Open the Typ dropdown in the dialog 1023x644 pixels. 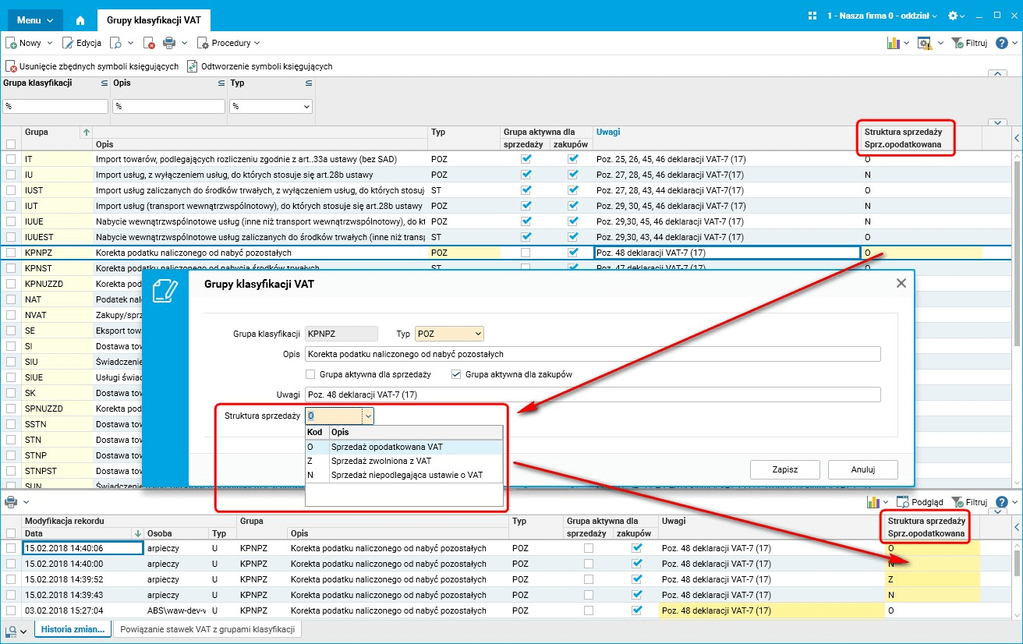[478, 334]
